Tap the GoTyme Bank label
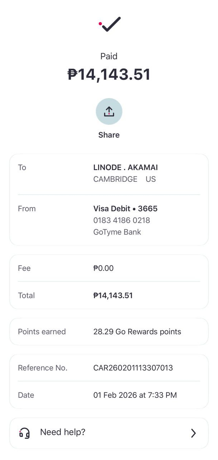Screen dimensions: 218x460 [117, 232]
